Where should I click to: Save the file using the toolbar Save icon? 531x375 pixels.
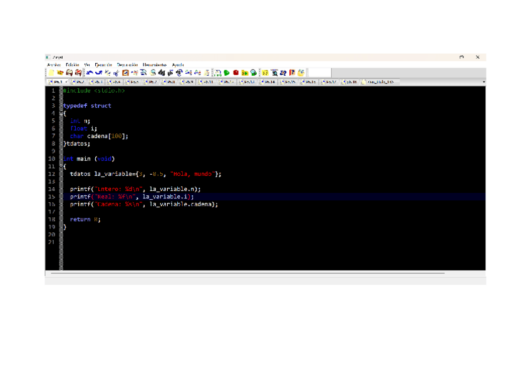point(70,73)
